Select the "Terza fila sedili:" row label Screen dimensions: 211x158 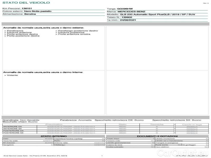pyautogui.click(x=11, y=141)
